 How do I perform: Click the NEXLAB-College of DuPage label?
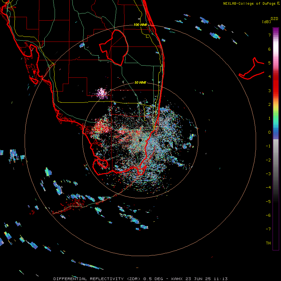(250, 3)
